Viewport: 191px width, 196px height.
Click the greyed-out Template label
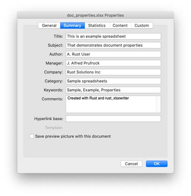54,127
